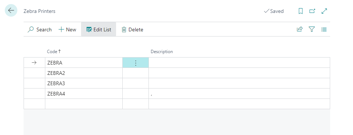Click the ZEBRA code cell
The image size is (353, 135).
point(84,63)
